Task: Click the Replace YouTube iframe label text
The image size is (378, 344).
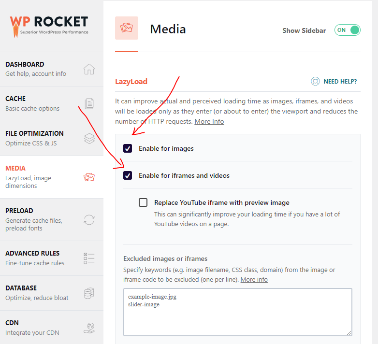Action: (x=222, y=202)
